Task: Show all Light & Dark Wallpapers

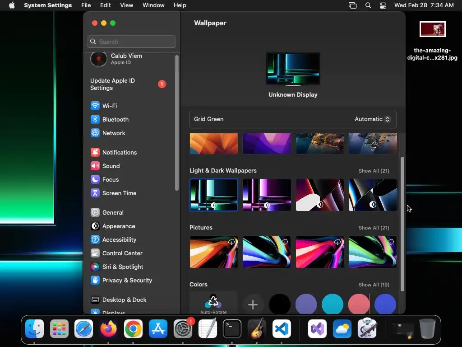Action: coord(374,171)
